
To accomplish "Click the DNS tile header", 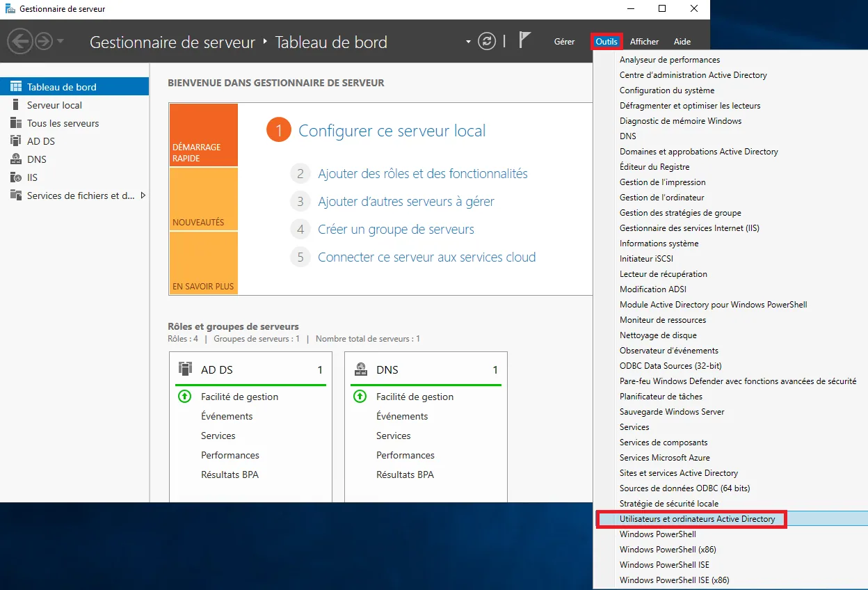I will (x=426, y=369).
